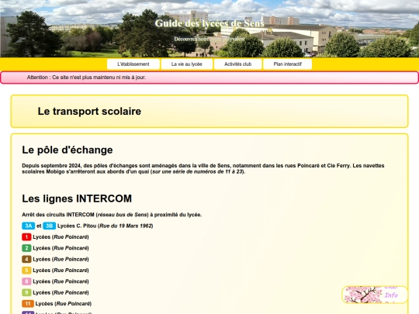Click the brown line 4 badge
This screenshot has width=419, height=314.
pyautogui.click(x=26, y=259)
